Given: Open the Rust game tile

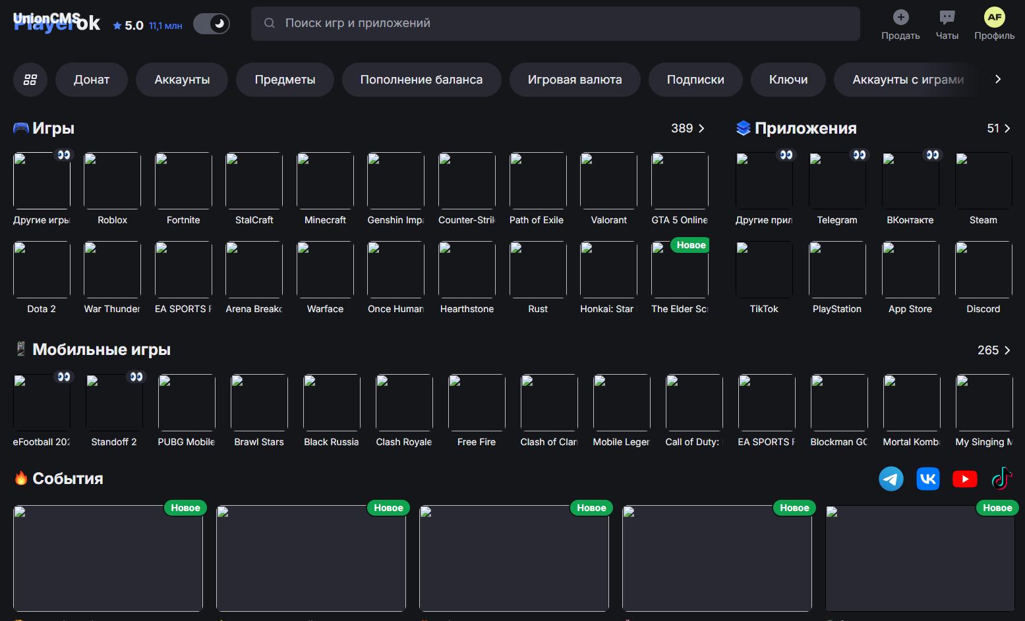Looking at the screenshot, I should point(538,279).
